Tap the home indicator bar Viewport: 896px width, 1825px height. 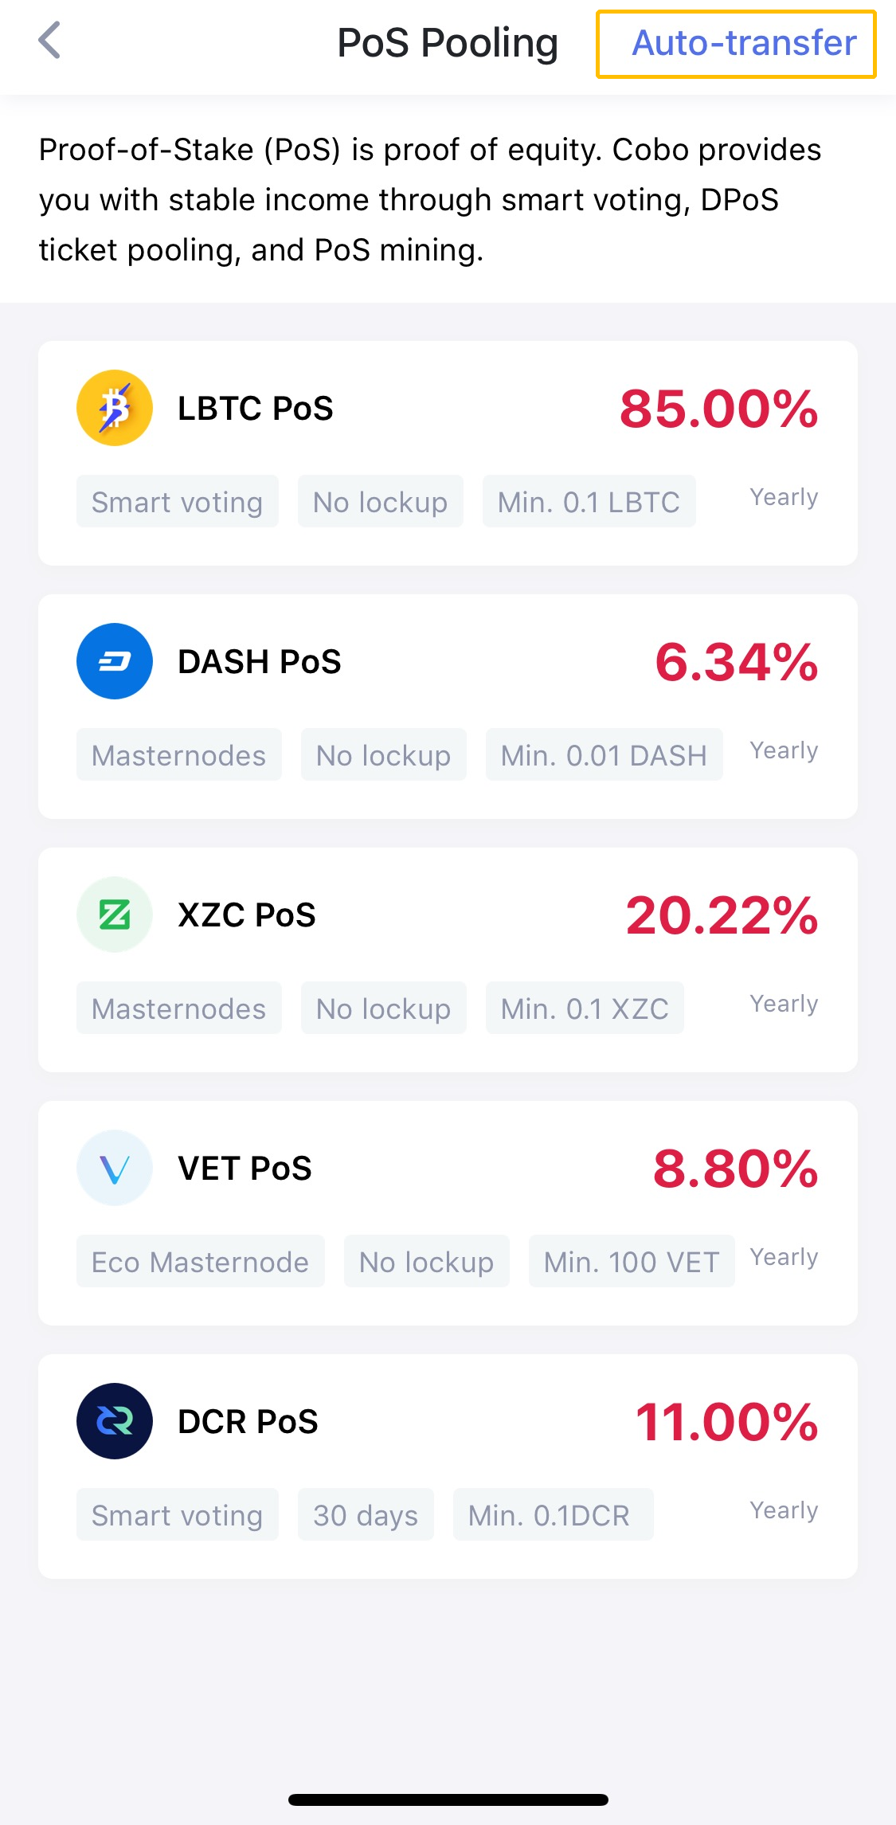click(x=448, y=1800)
